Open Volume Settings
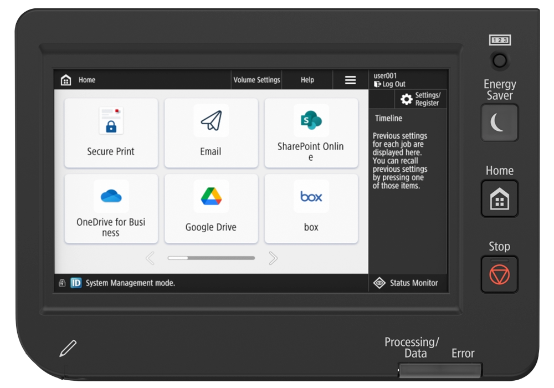The image size is (554, 388). tap(257, 80)
